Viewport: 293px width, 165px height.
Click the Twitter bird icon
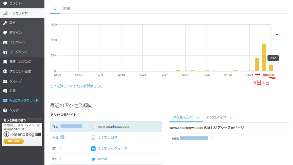tap(93, 159)
